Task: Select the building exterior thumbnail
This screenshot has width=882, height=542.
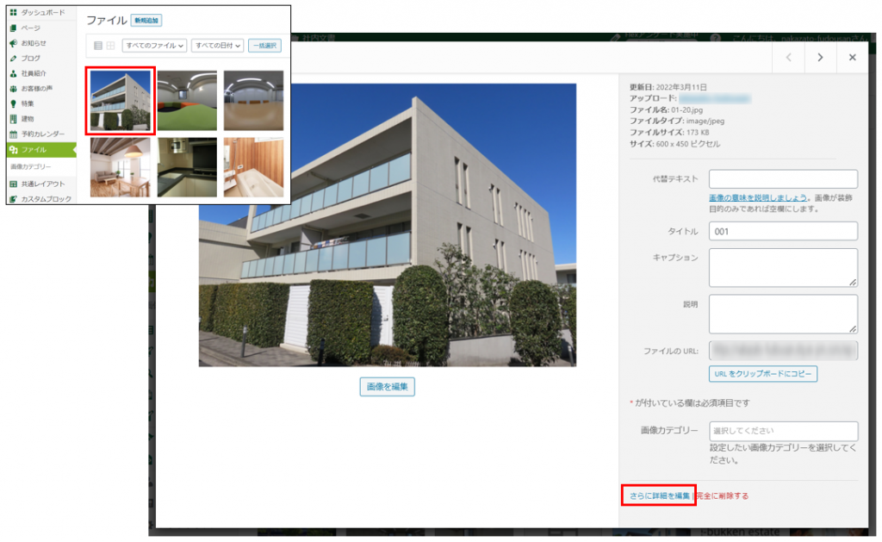Action: (121, 99)
